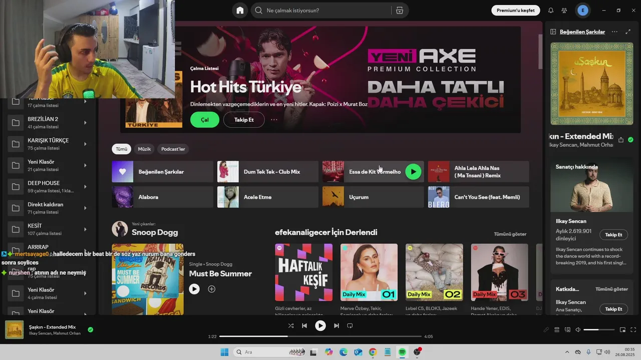Open Google Chrome from taskbar
Viewport: 641px width, 360px height.
tap(373, 352)
